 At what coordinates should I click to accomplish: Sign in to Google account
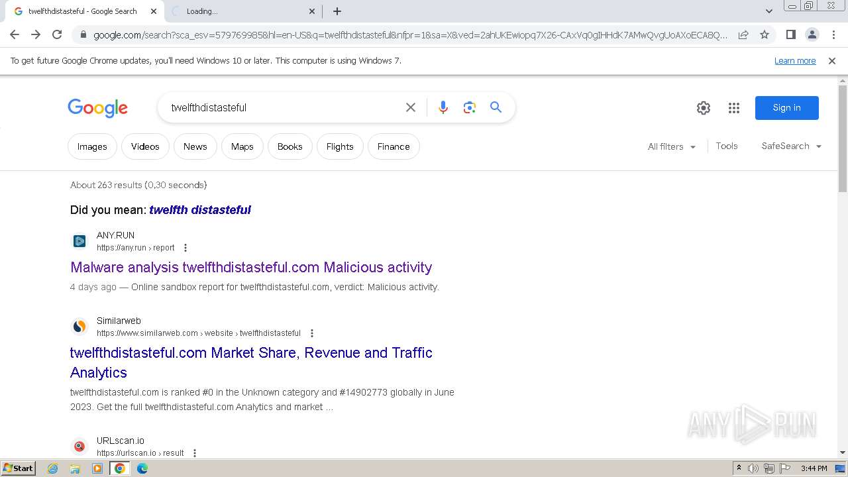[786, 108]
